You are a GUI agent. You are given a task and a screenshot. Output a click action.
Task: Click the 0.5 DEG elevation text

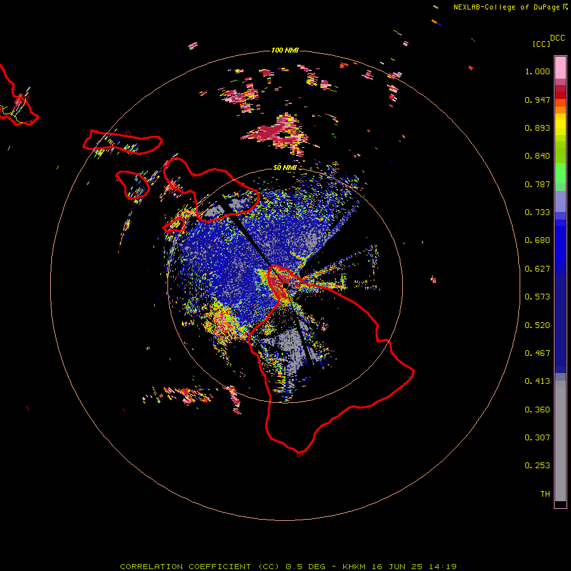(305, 567)
